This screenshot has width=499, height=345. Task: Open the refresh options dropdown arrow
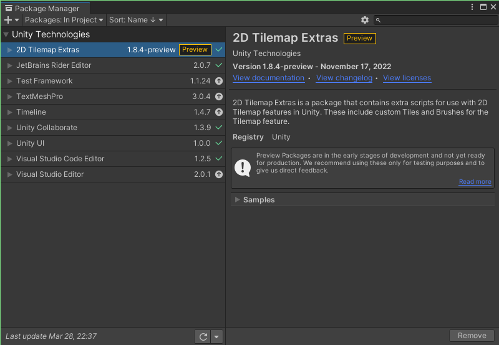[216, 336]
